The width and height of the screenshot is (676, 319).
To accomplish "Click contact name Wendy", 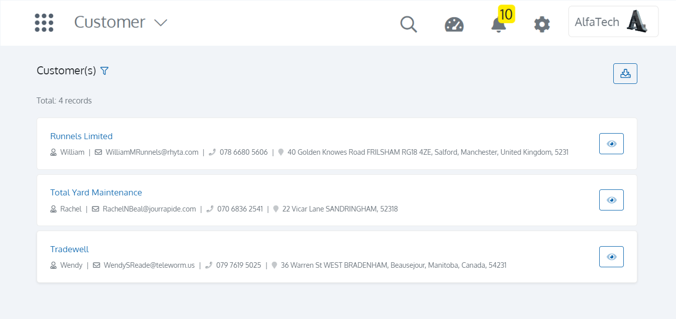I will (x=71, y=265).
